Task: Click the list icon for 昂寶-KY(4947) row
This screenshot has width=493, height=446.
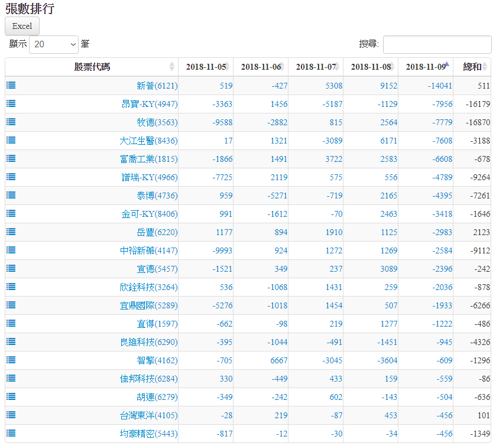Action: coord(11,103)
